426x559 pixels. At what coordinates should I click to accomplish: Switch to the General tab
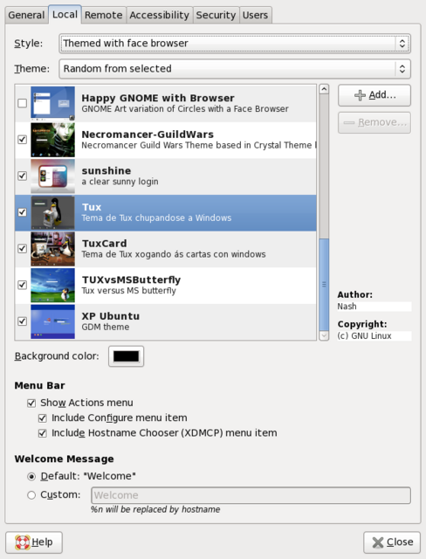point(26,15)
